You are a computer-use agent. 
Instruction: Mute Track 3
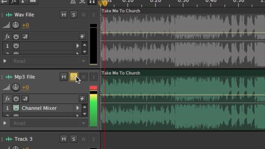(x=64, y=139)
